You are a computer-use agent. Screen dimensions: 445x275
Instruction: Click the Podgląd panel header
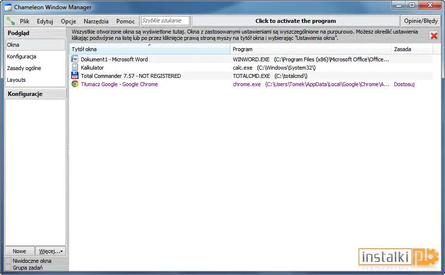point(36,33)
